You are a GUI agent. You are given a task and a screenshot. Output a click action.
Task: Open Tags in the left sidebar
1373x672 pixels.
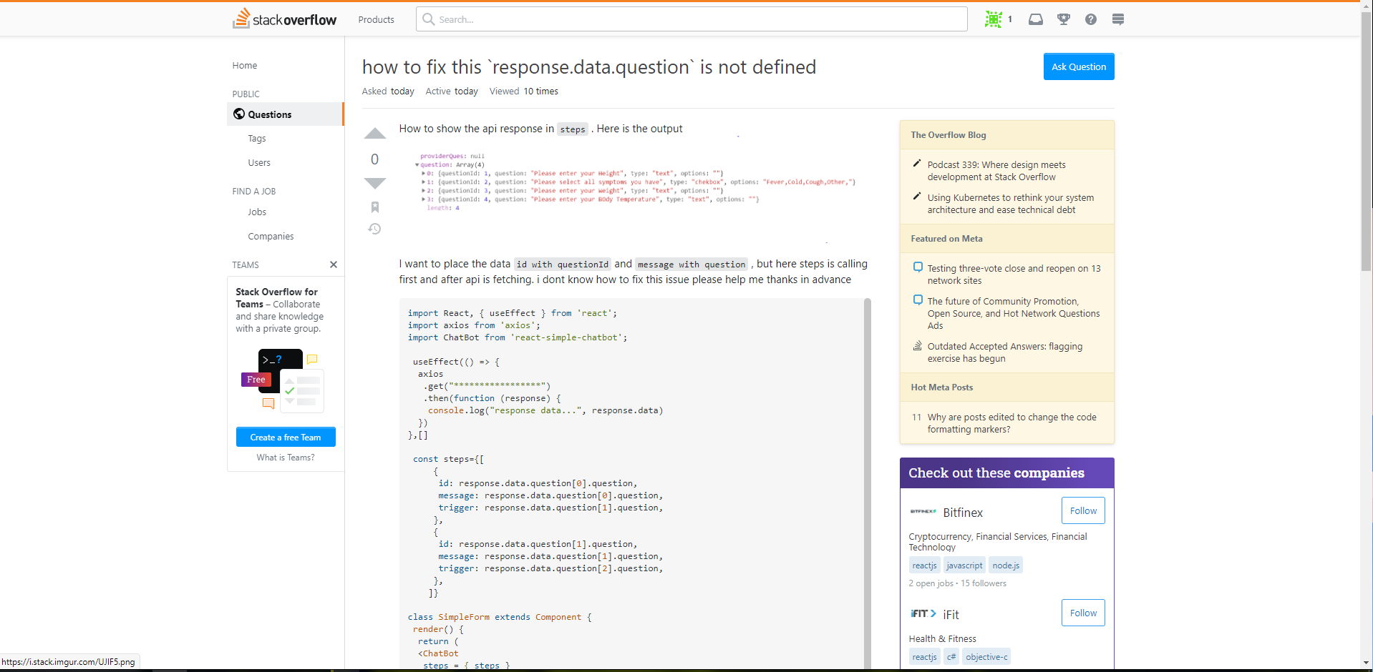pyautogui.click(x=257, y=139)
